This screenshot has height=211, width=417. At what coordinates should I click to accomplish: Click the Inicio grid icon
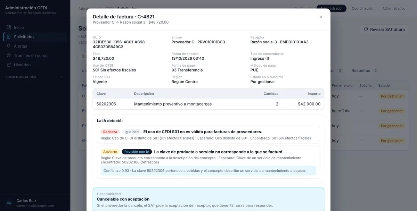coord(9,27)
